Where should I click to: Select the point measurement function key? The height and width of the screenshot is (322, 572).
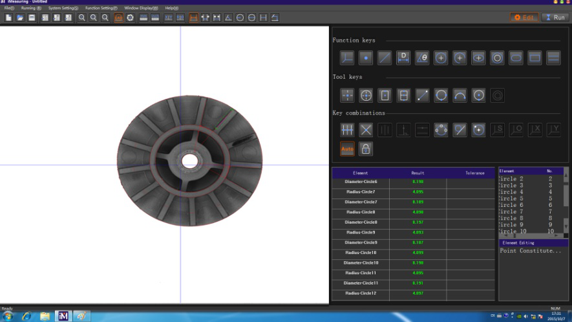366,58
